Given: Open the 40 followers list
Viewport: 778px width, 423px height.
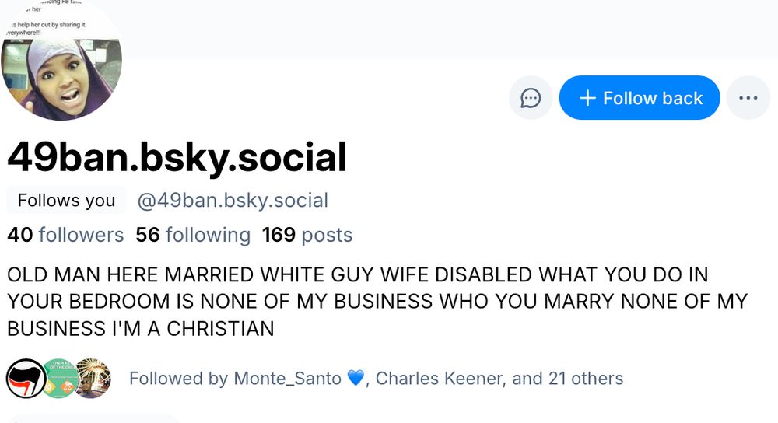Looking at the screenshot, I should (65, 235).
